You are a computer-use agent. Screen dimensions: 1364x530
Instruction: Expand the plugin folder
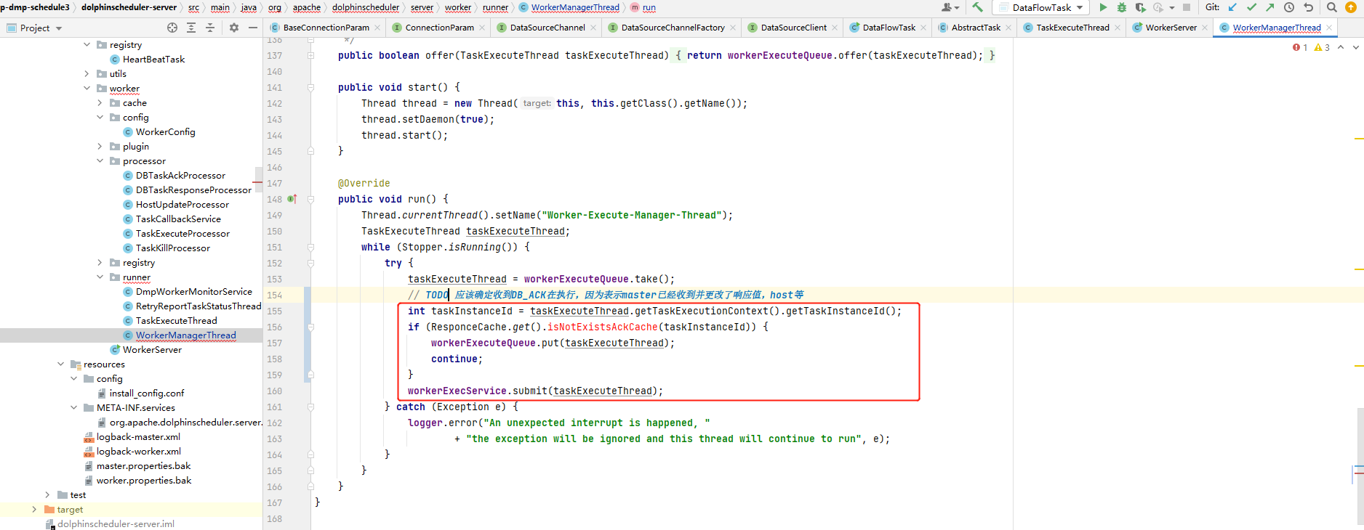click(100, 146)
